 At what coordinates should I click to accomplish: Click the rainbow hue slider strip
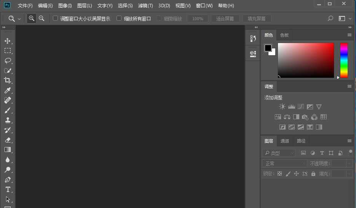point(344,60)
